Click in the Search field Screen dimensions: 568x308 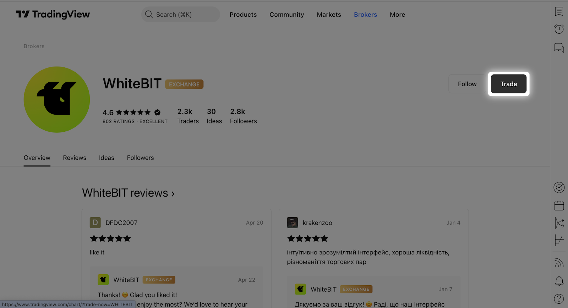tap(181, 15)
